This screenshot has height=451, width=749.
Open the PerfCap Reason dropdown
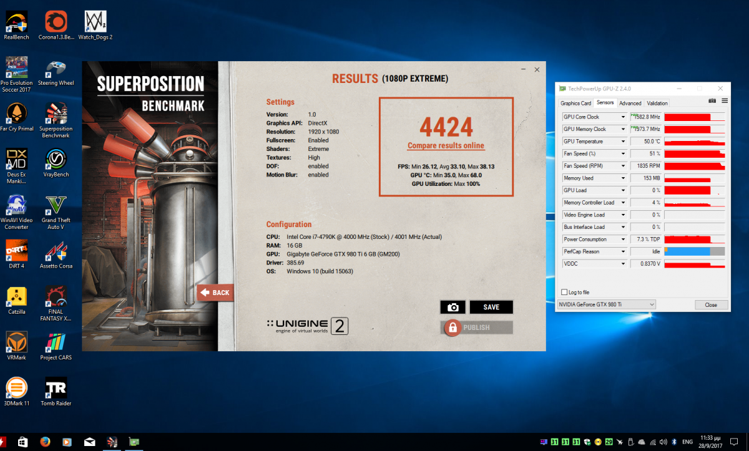pos(622,251)
